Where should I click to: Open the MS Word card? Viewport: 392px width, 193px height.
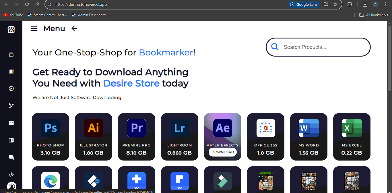coord(309,137)
